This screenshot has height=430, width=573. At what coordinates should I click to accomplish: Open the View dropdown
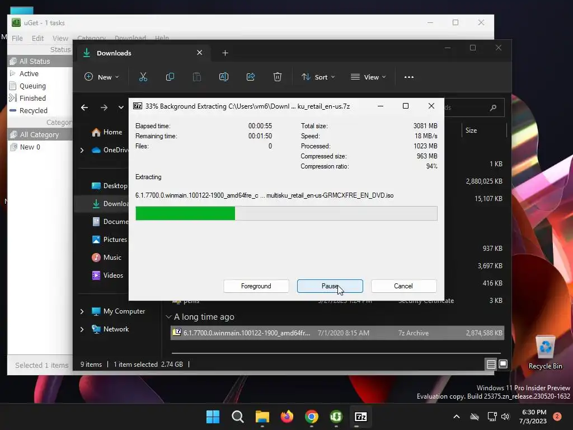coord(368,77)
